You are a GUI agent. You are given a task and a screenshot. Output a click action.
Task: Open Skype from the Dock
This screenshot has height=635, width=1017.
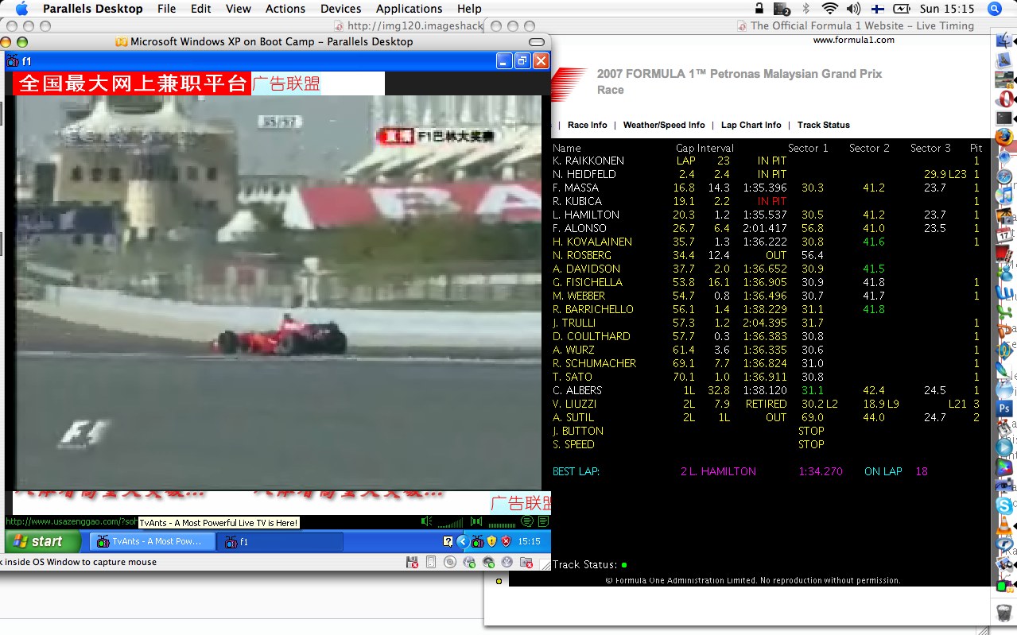point(1005,505)
